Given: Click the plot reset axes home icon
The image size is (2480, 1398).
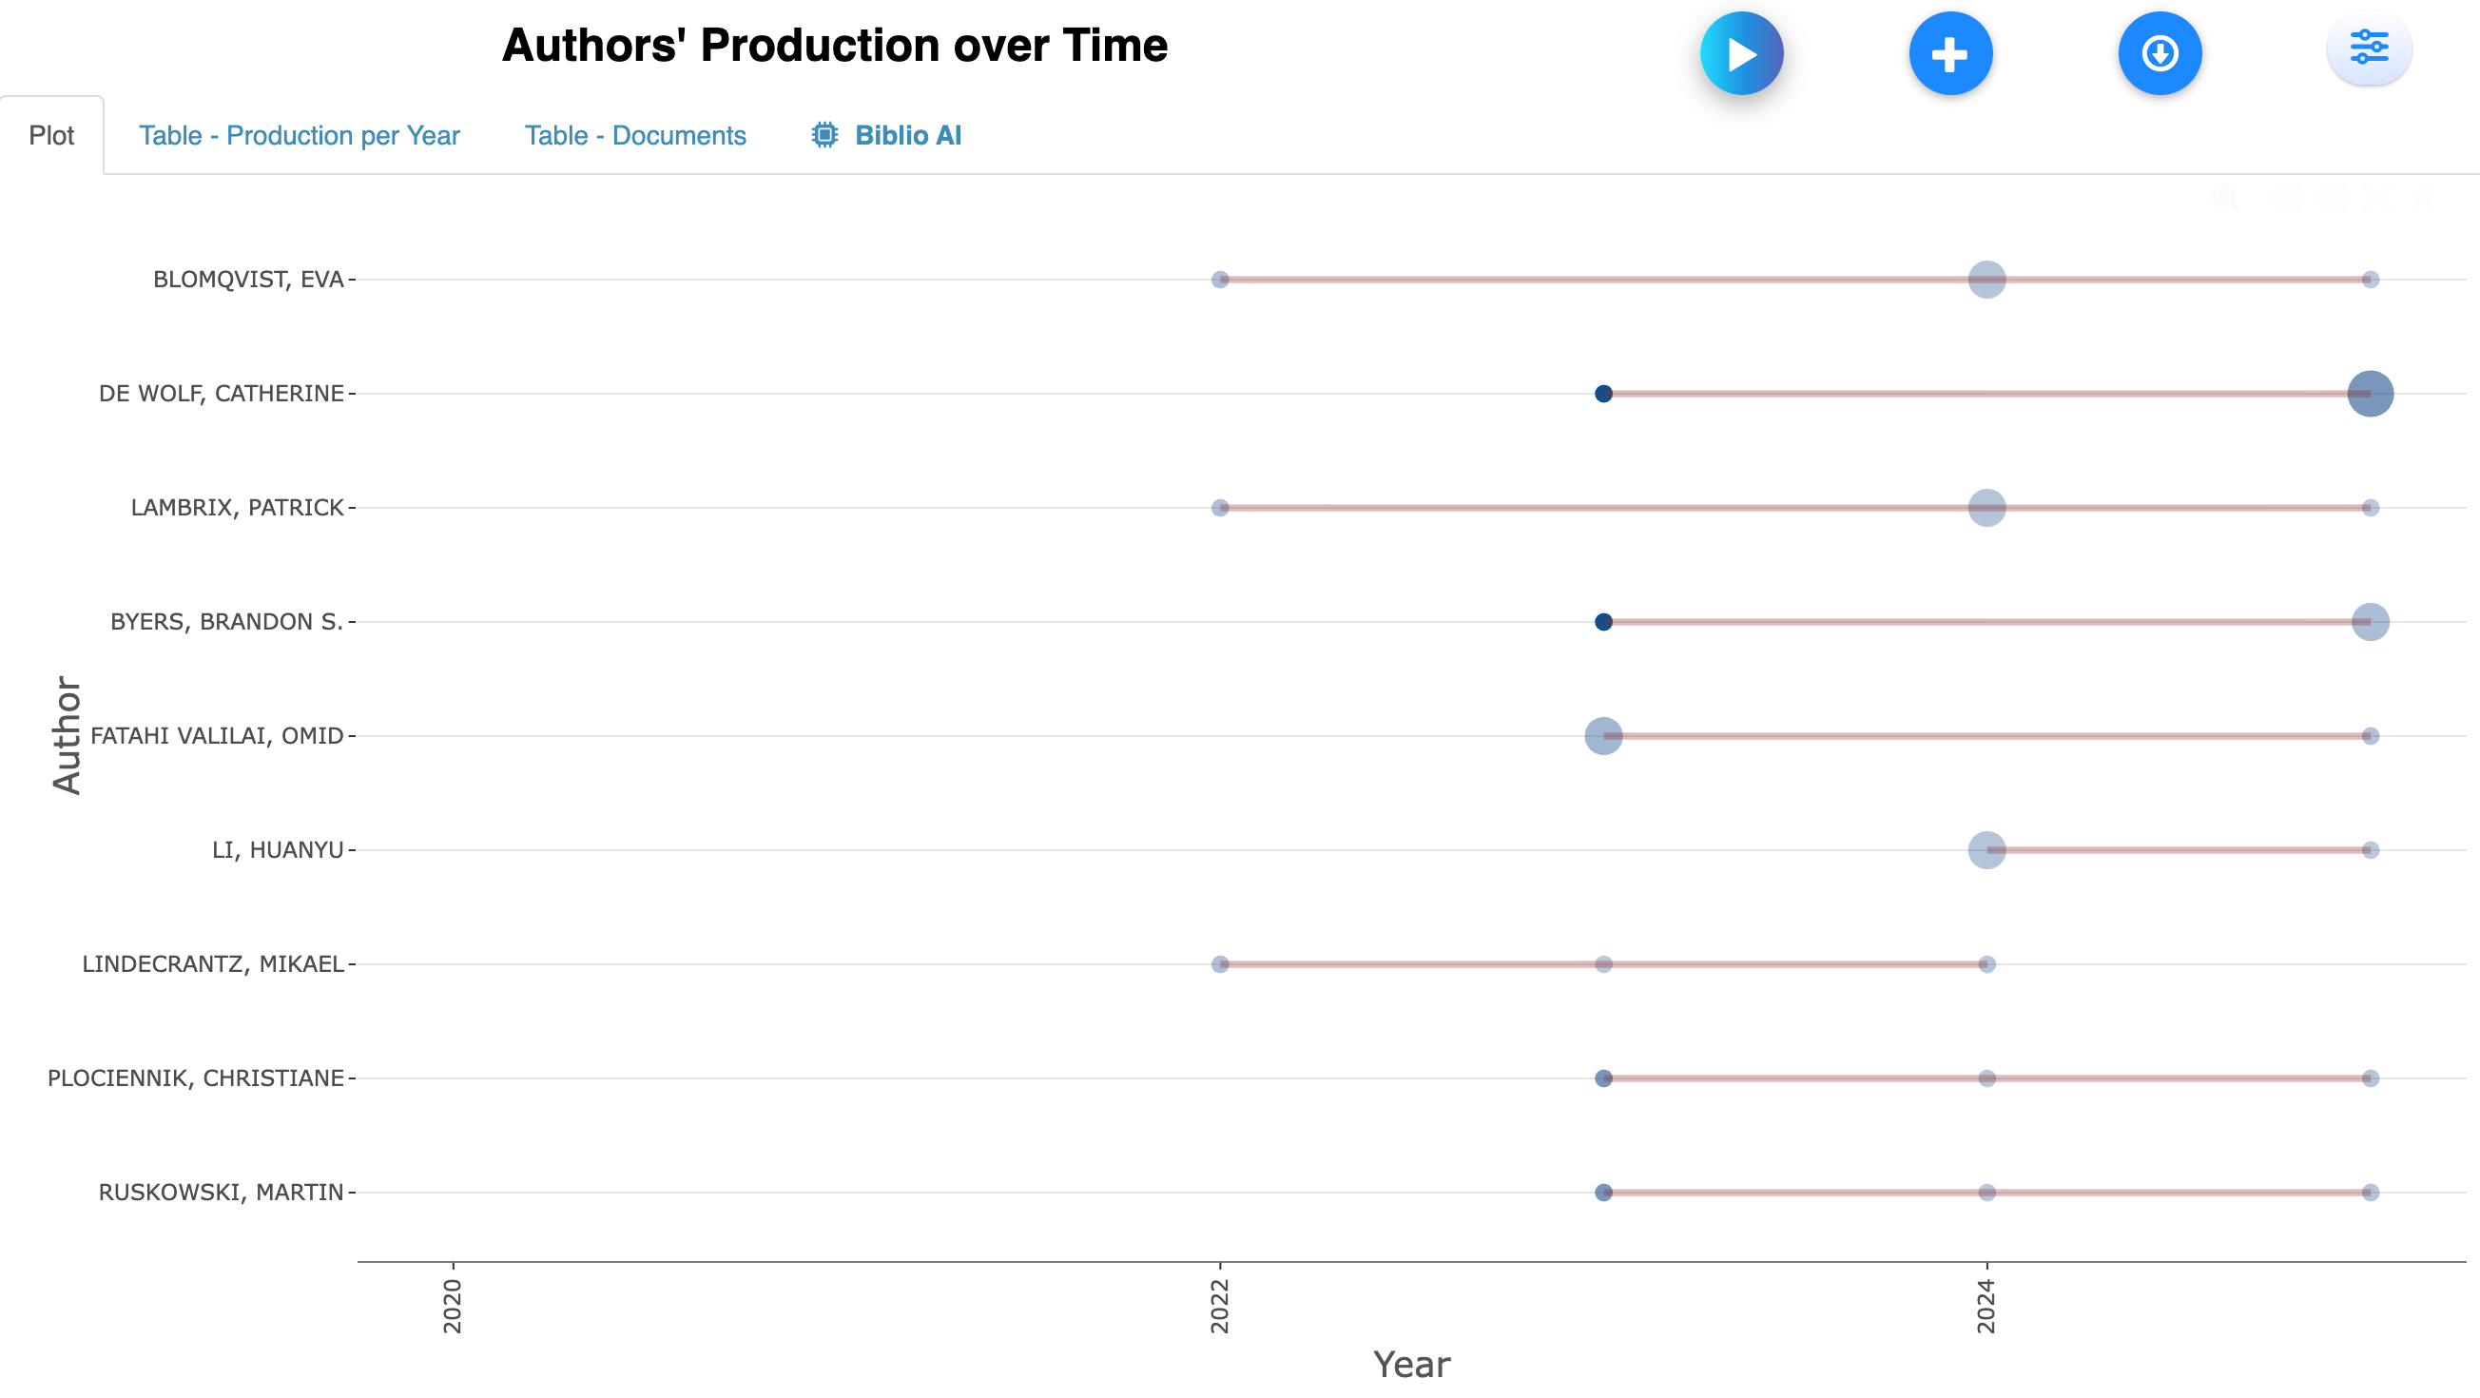Looking at the screenshot, I should pyautogui.click(x=2424, y=199).
